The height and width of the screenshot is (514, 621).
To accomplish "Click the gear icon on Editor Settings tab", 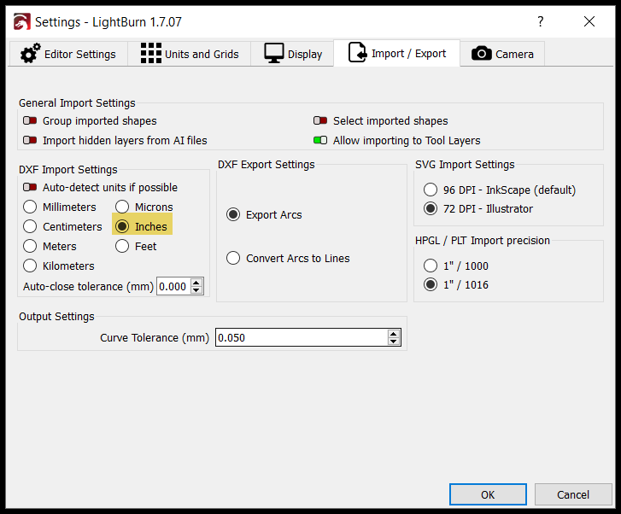I will tap(31, 54).
